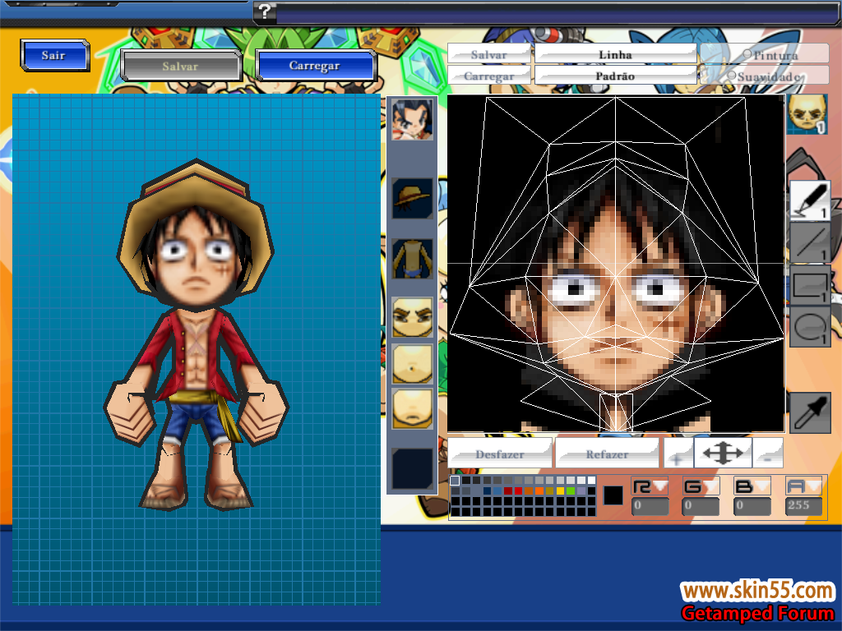Image resolution: width=842 pixels, height=631 pixels.
Task: Click the current color preview box
Action: [613, 495]
